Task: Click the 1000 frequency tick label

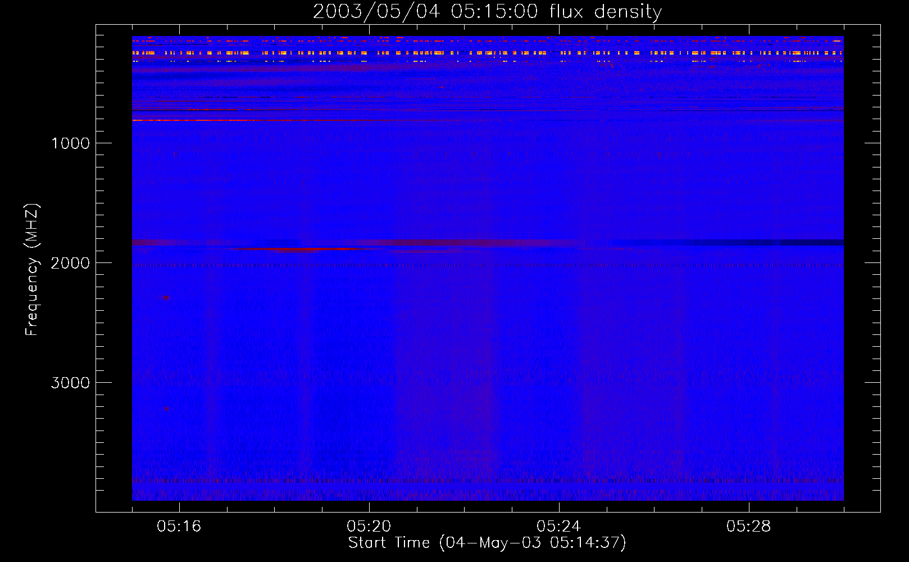Action: pos(70,143)
